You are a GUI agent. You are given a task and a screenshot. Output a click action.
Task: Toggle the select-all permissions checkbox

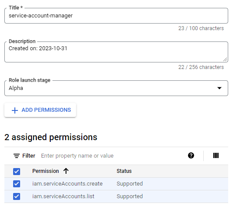(x=17, y=172)
